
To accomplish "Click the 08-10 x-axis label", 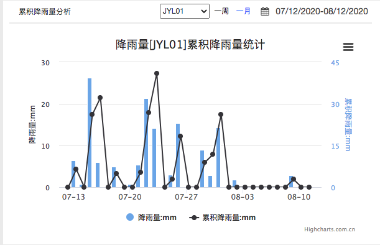I will coord(299,197).
